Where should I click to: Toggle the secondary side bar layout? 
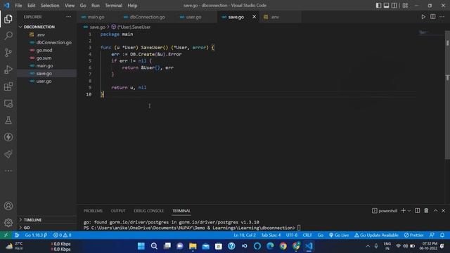pos(394,6)
